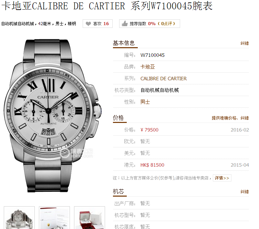This screenshot has height=229, width=259.
Task: Click the 0点评 reviews count
Action: (166, 24)
